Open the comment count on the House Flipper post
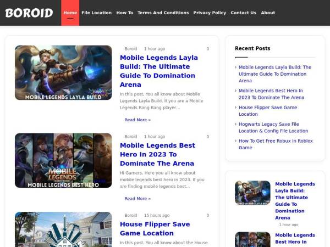The image size is (330, 247). tap(208, 215)
